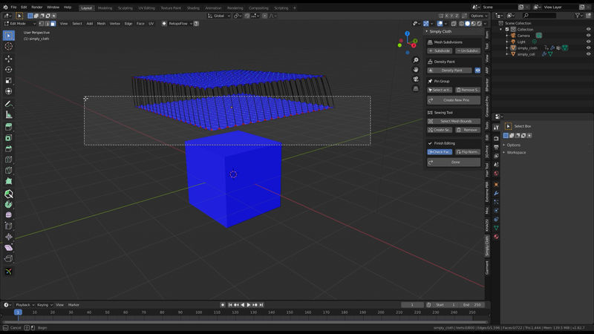The width and height of the screenshot is (594, 334).
Task: Select the Select Box tool in left toolbar
Action: pos(9,36)
